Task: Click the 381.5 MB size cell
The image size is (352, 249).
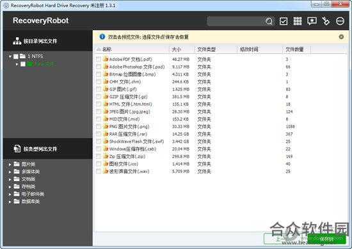Action: click(180, 97)
